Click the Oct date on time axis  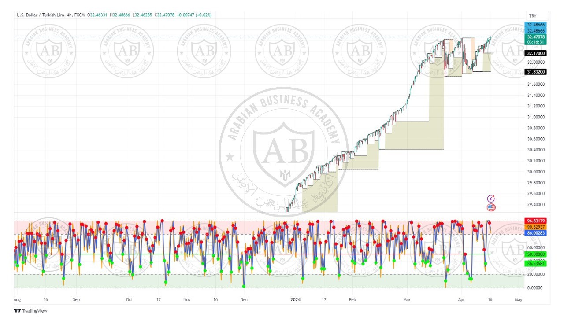[x=129, y=299]
